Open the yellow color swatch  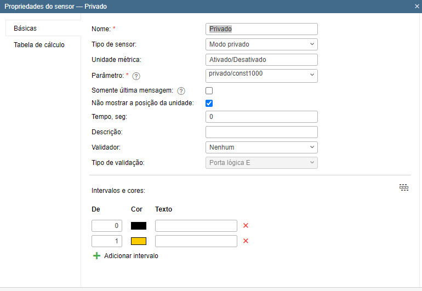pyautogui.click(x=139, y=241)
